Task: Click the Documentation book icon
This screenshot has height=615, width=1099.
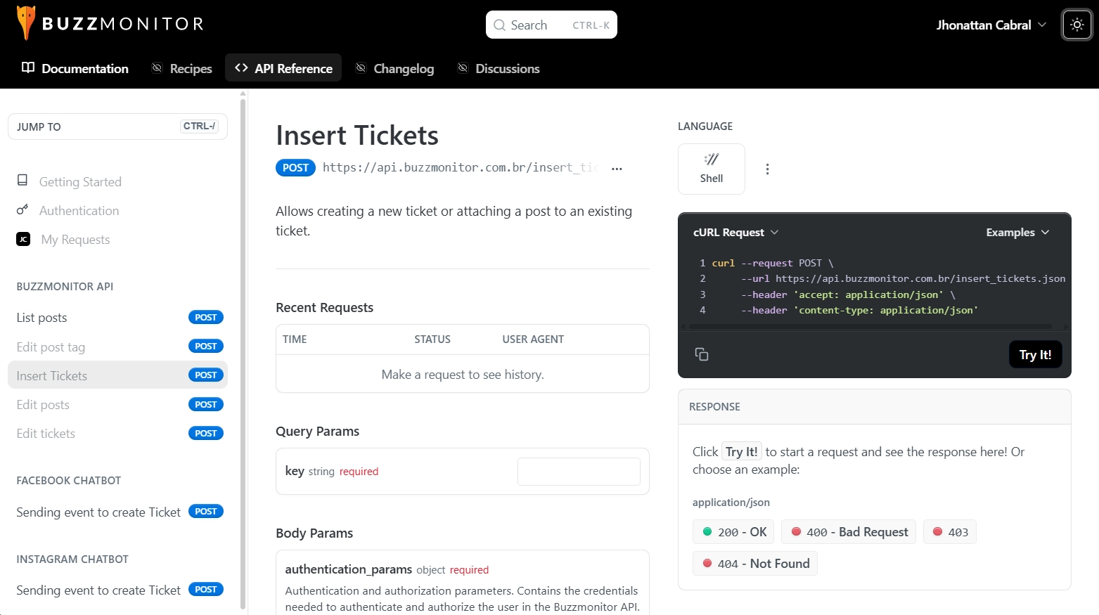Action: click(x=28, y=67)
